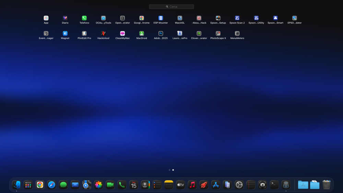Open Finder from the Dock
The image size is (343, 193).
pyautogui.click(x=16, y=185)
